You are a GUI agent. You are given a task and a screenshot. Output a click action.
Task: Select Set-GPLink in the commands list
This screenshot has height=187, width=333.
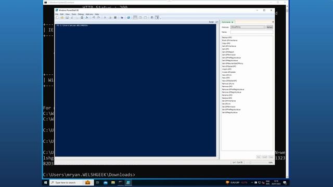pyautogui.click(x=226, y=104)
